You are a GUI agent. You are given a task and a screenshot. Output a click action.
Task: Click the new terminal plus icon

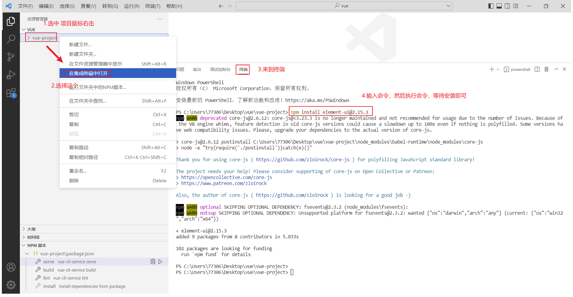(491, 69)
